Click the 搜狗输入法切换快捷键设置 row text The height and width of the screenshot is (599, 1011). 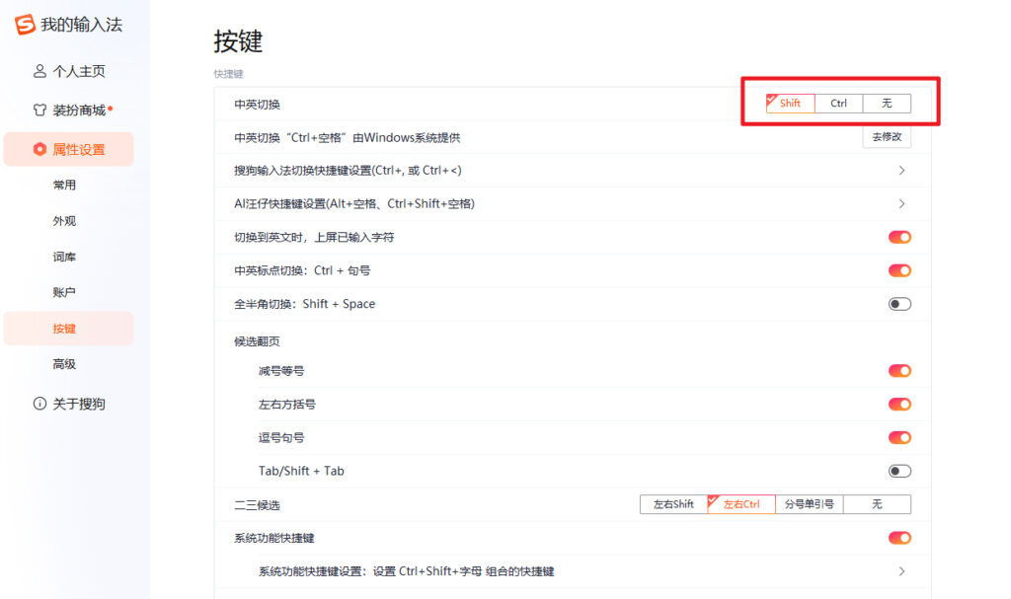(348, 170)
